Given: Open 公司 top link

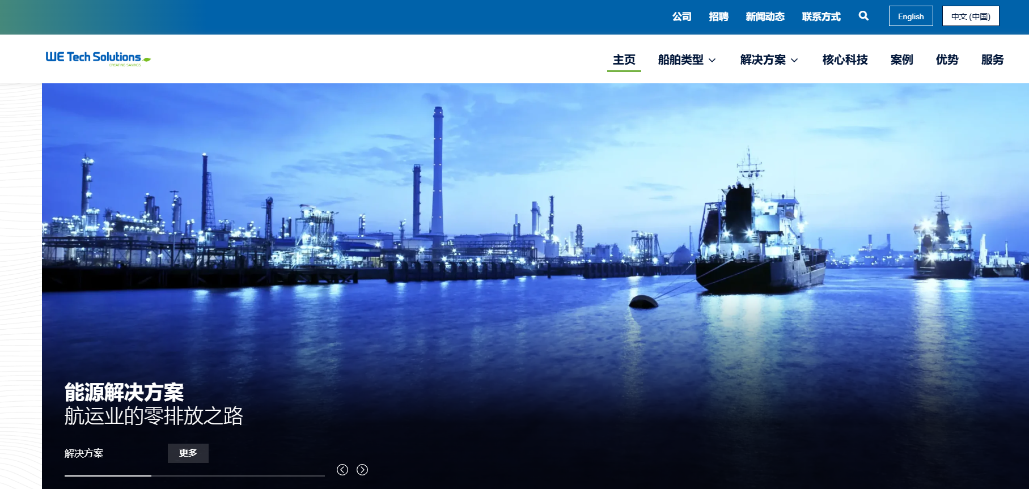Looking at the screenshot, I should coord(682,16).
